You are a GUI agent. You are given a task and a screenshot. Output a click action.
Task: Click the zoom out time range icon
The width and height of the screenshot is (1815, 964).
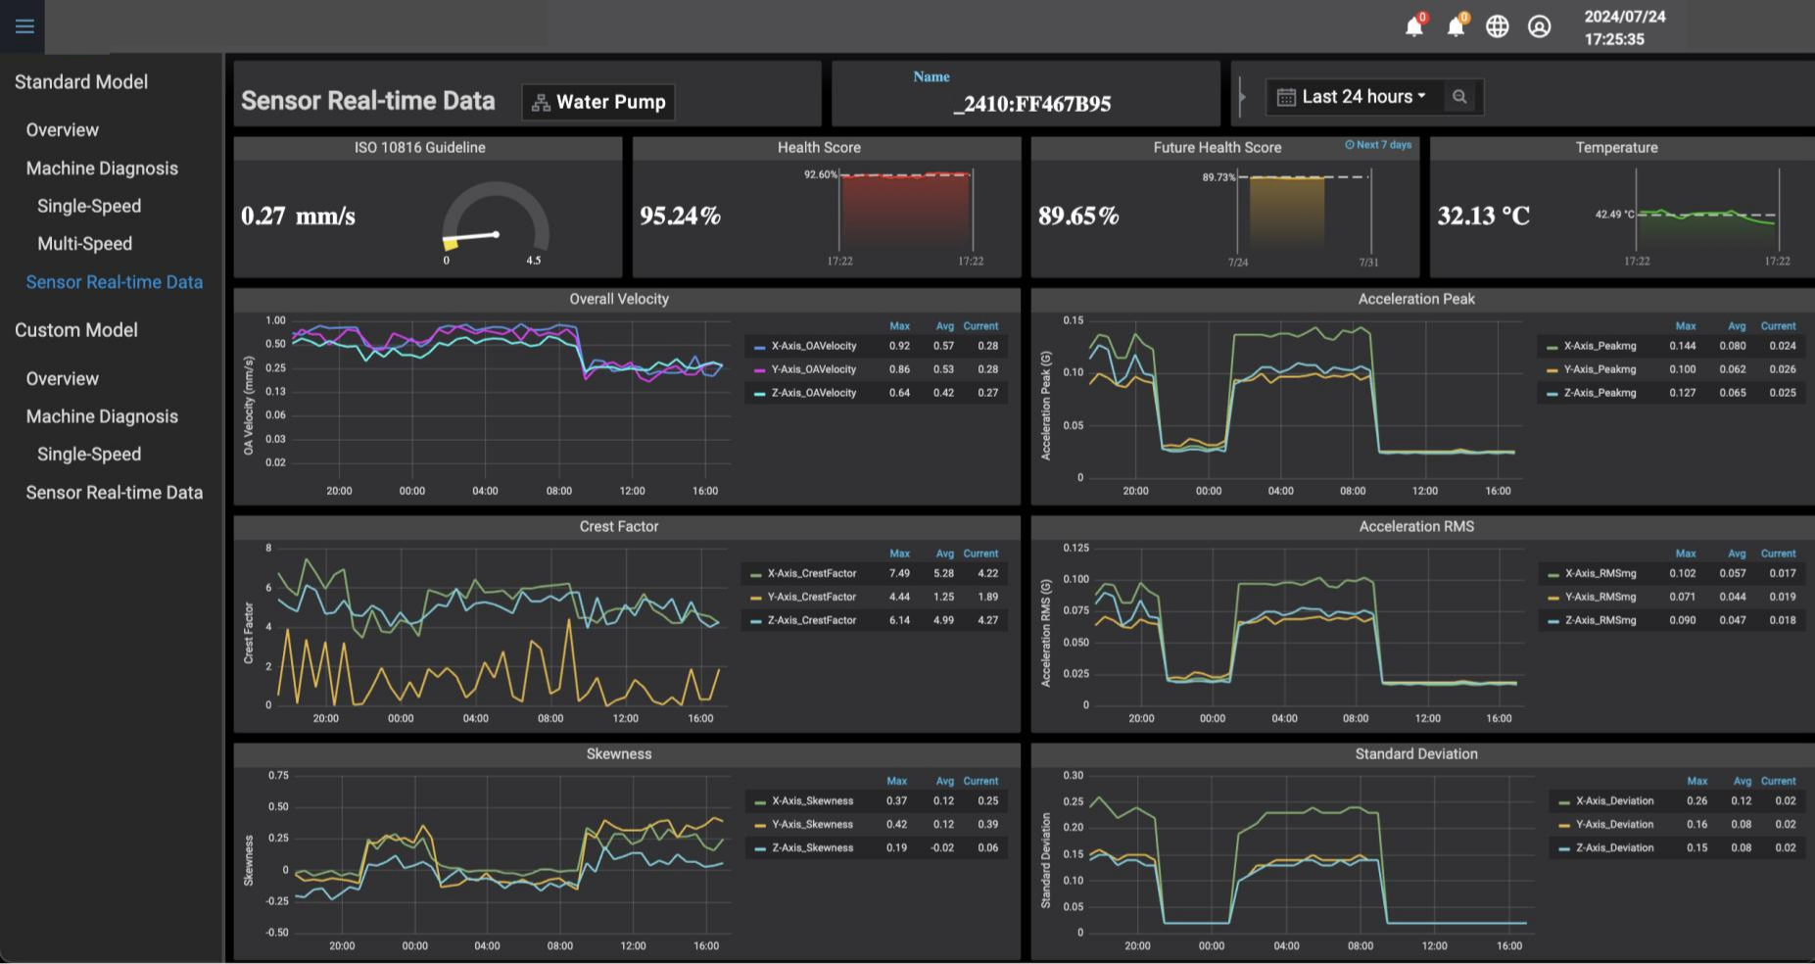click(x=1459, y=97)
